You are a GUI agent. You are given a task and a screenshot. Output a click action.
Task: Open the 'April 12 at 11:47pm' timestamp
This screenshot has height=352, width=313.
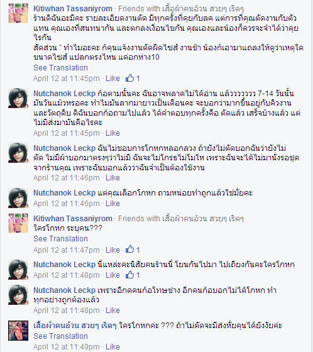(x=67, y=250)
